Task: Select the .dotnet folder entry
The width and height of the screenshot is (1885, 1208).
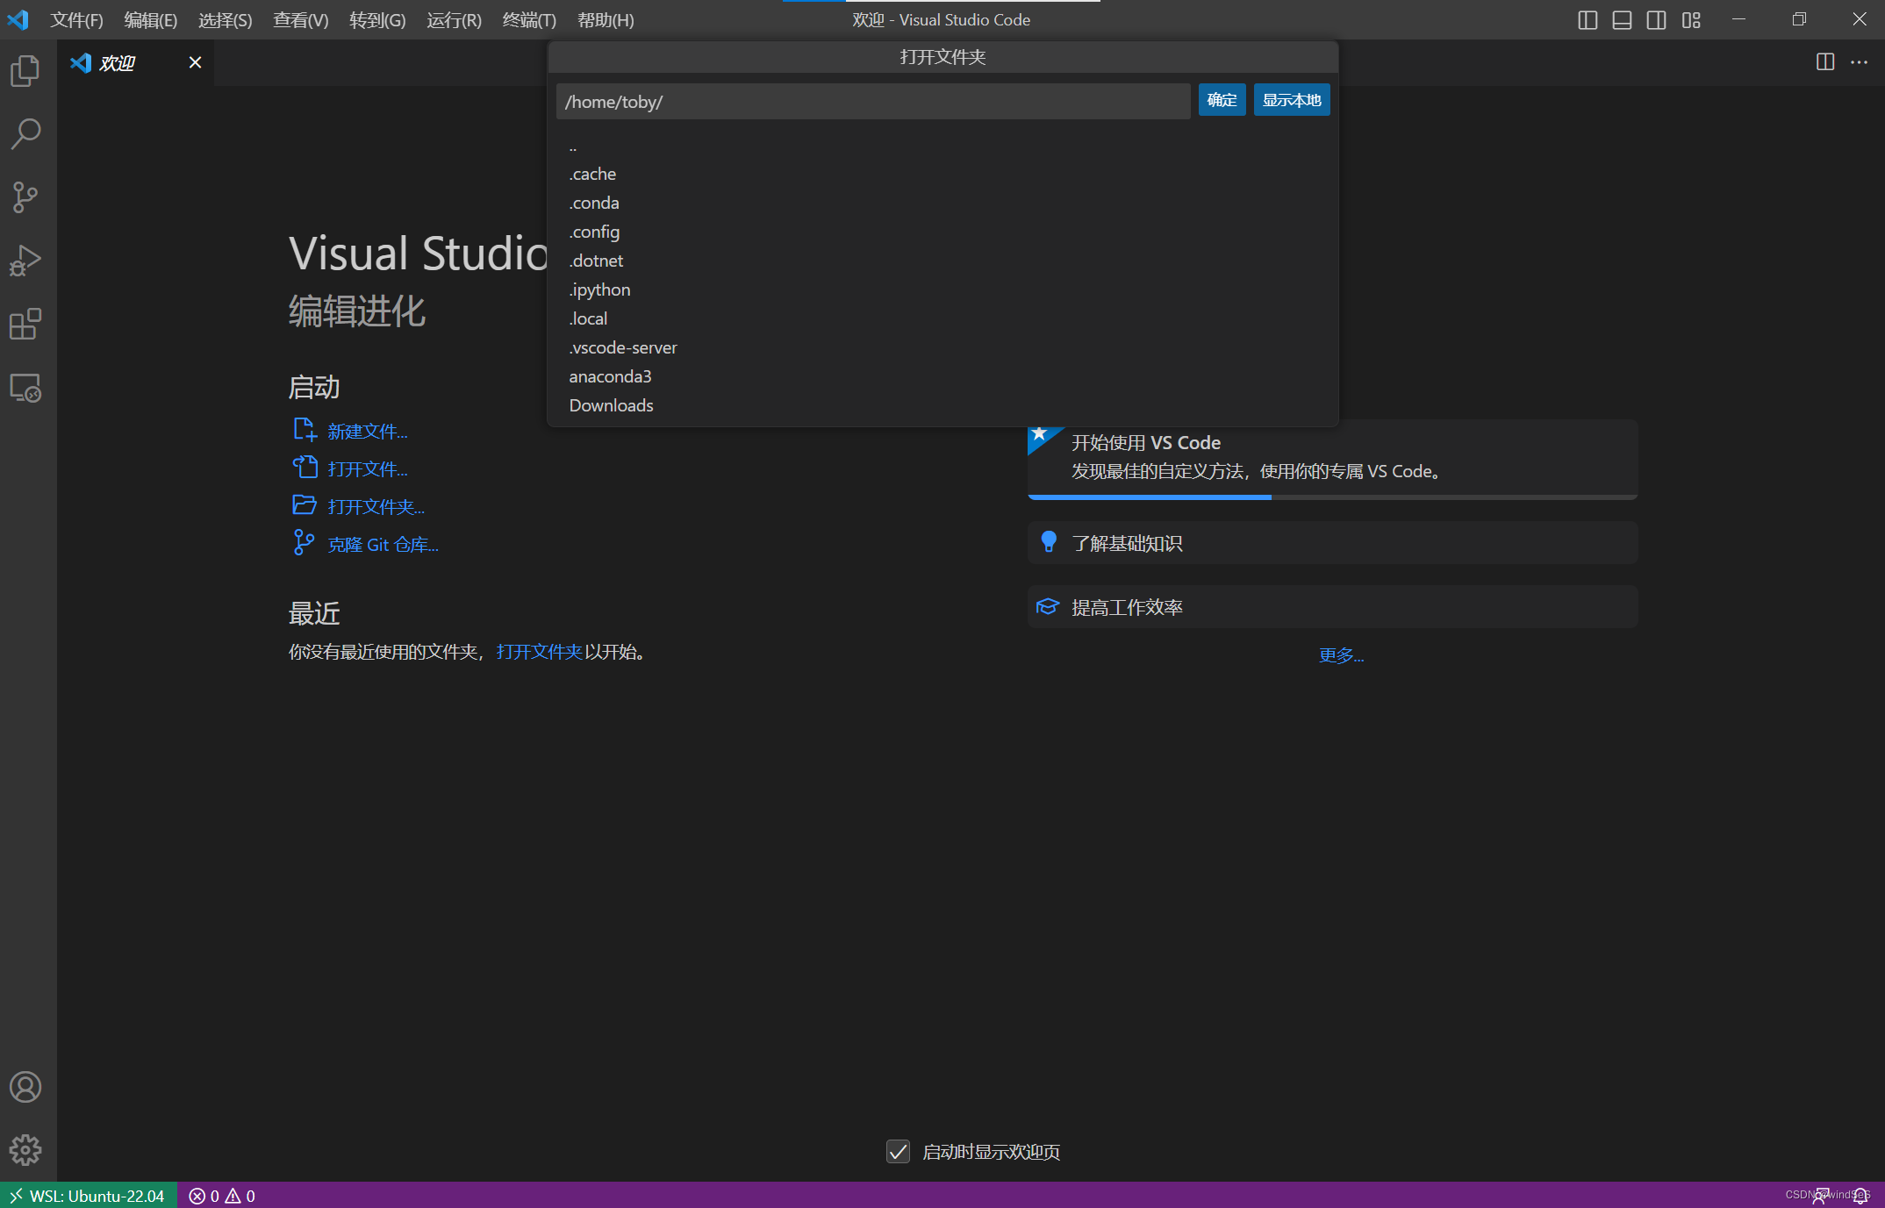Action: (942, 261)
